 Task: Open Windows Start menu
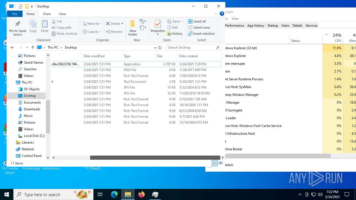tap(7, 194)
